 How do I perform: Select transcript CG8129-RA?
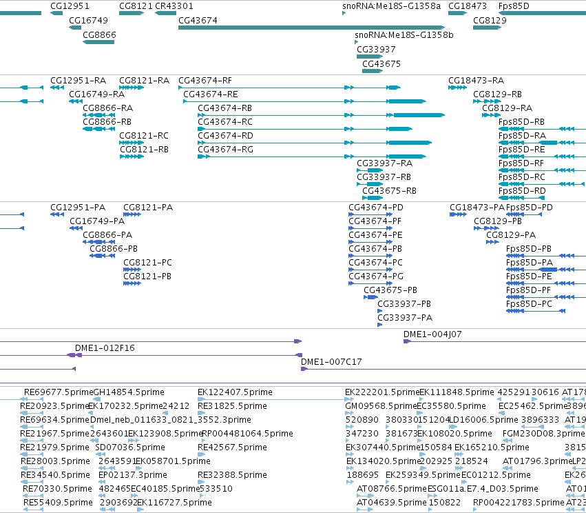(x=507, y=108)
